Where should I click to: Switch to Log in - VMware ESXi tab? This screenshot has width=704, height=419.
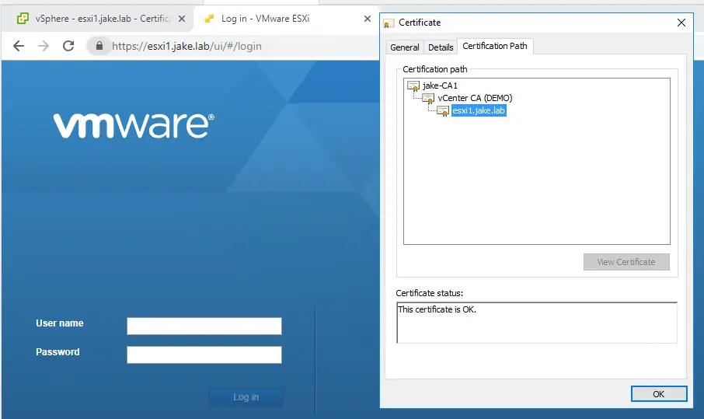(x=286, y=19)
